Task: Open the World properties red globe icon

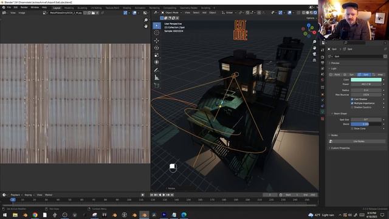Action: click(323, 80)
